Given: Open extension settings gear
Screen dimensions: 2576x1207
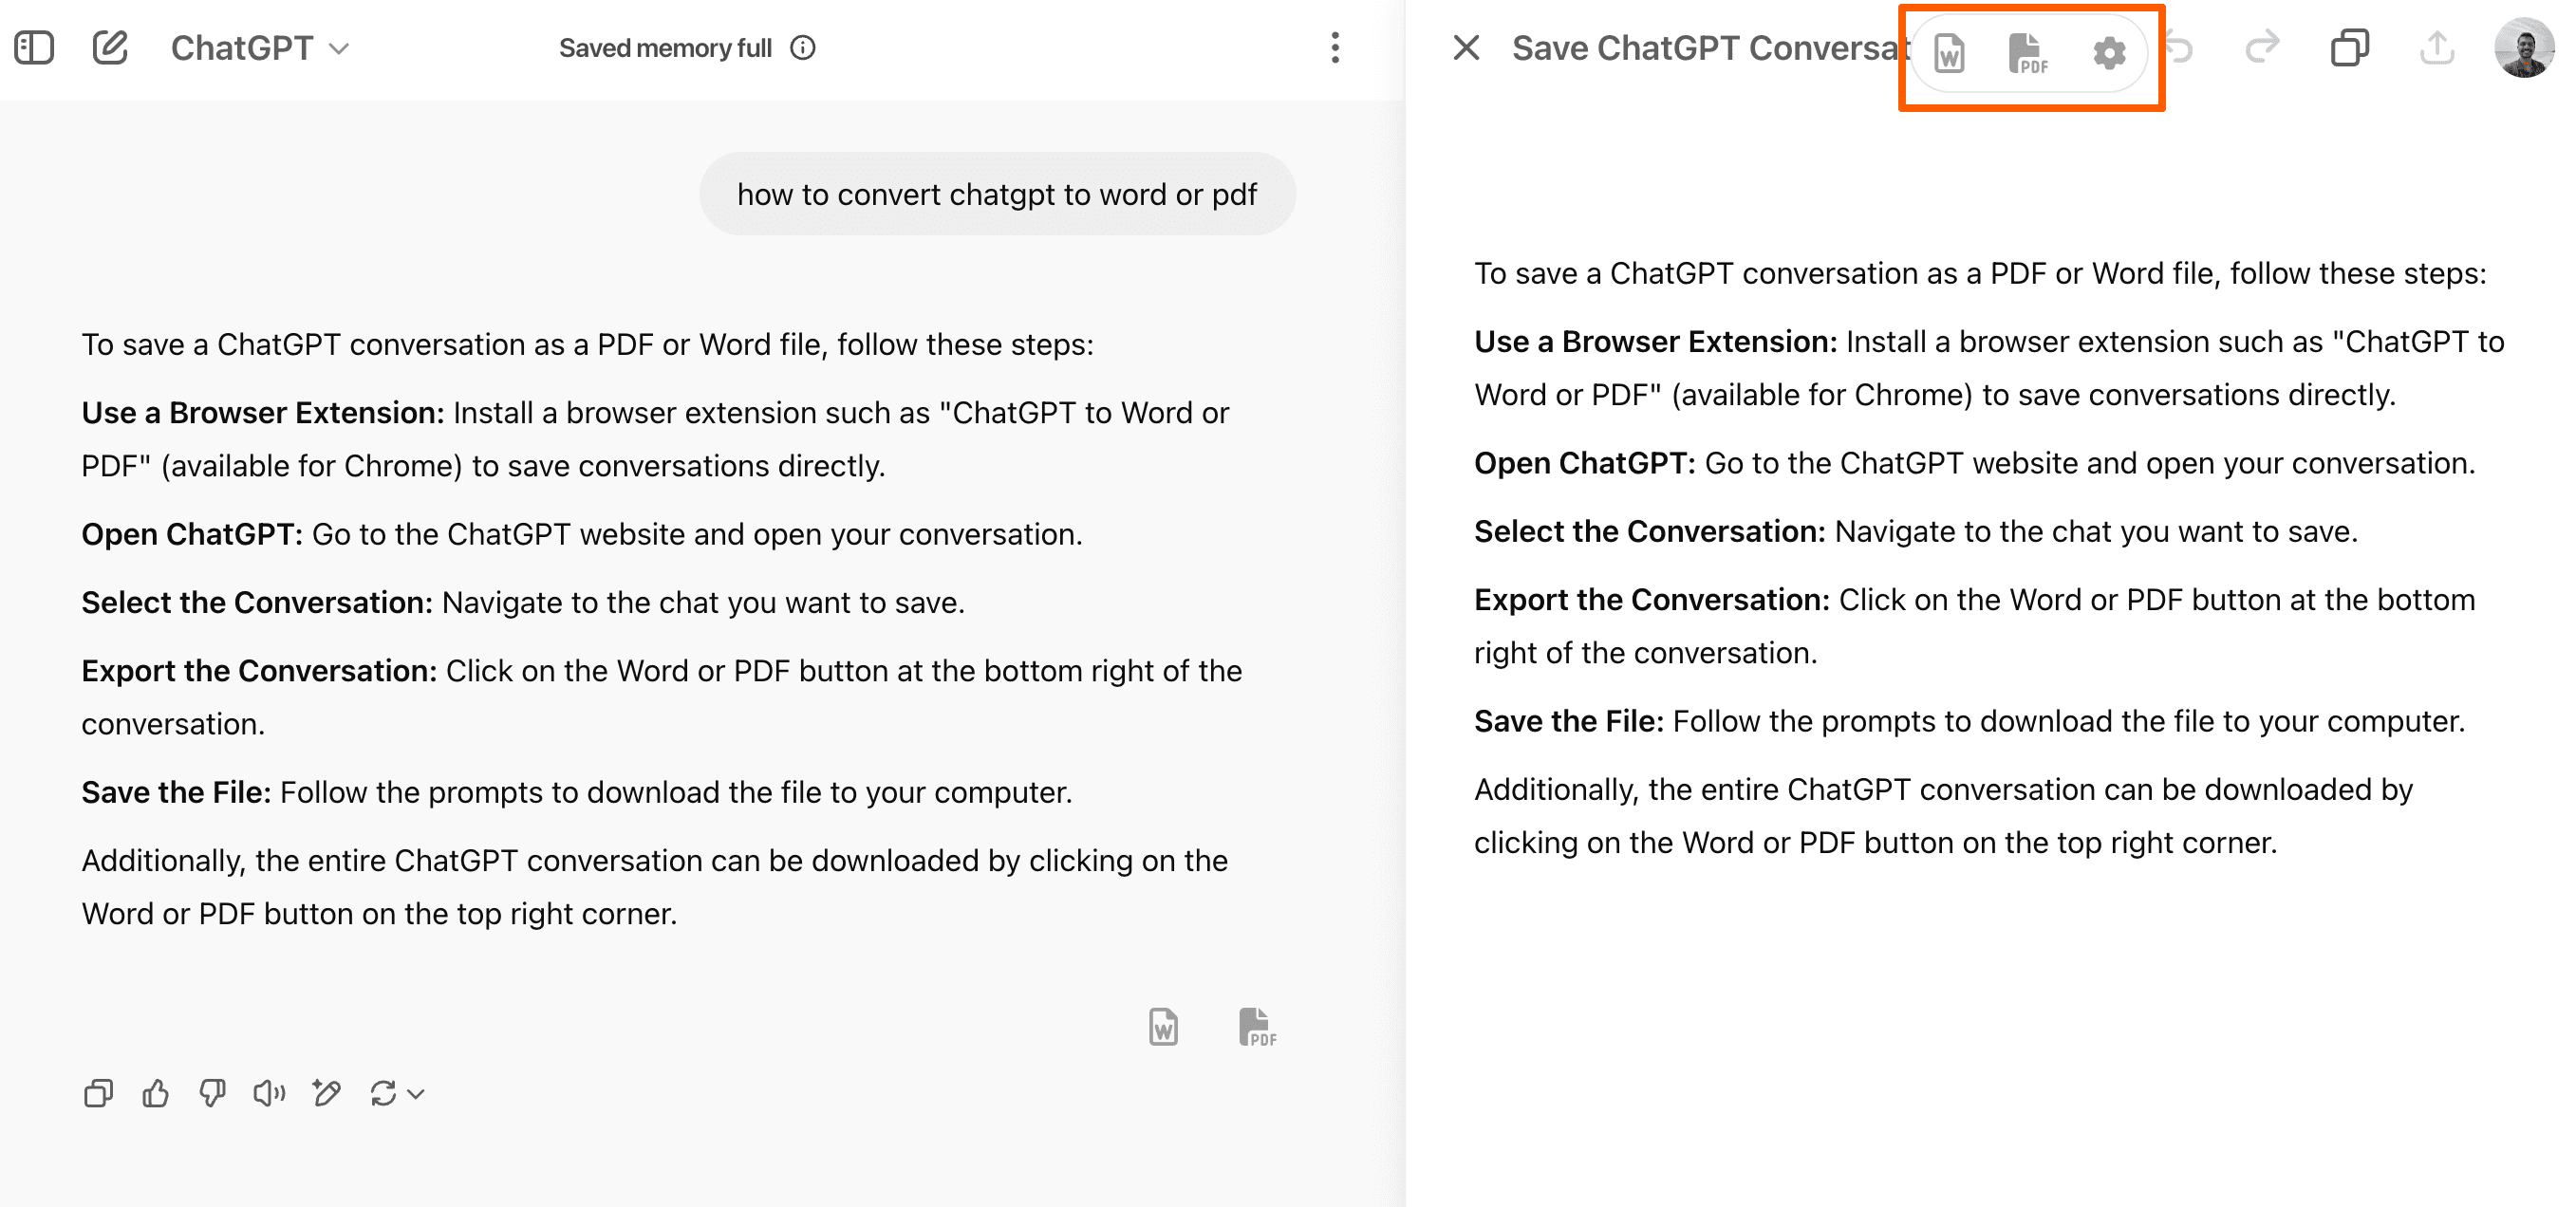Looking at the screenshot, I should pyautogui.click(x=2109, y=54).
